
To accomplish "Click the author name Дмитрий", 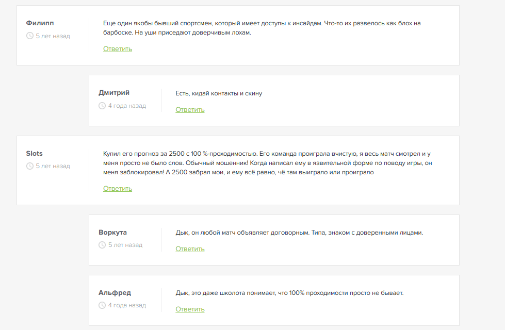I will tap(114, 93).
